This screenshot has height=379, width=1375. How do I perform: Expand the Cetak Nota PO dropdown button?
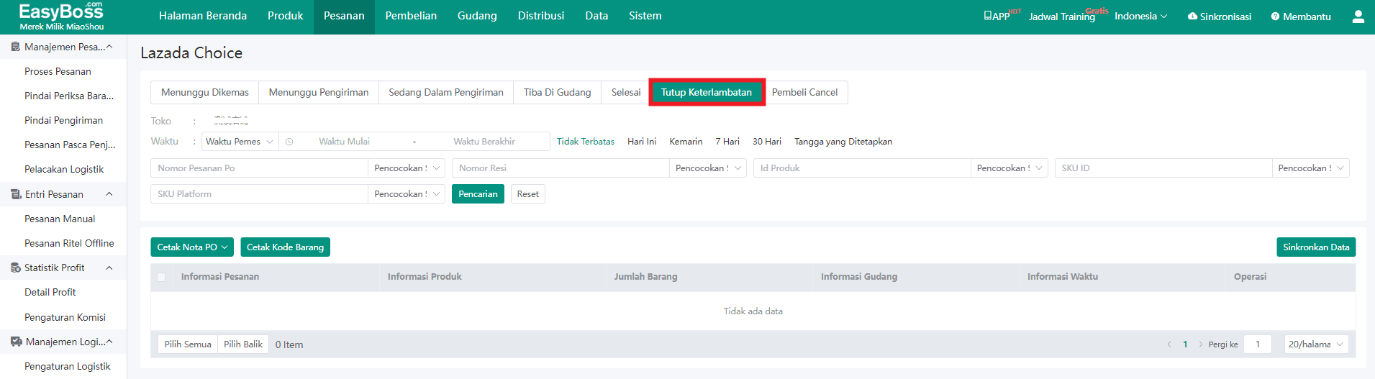[193, 247]
